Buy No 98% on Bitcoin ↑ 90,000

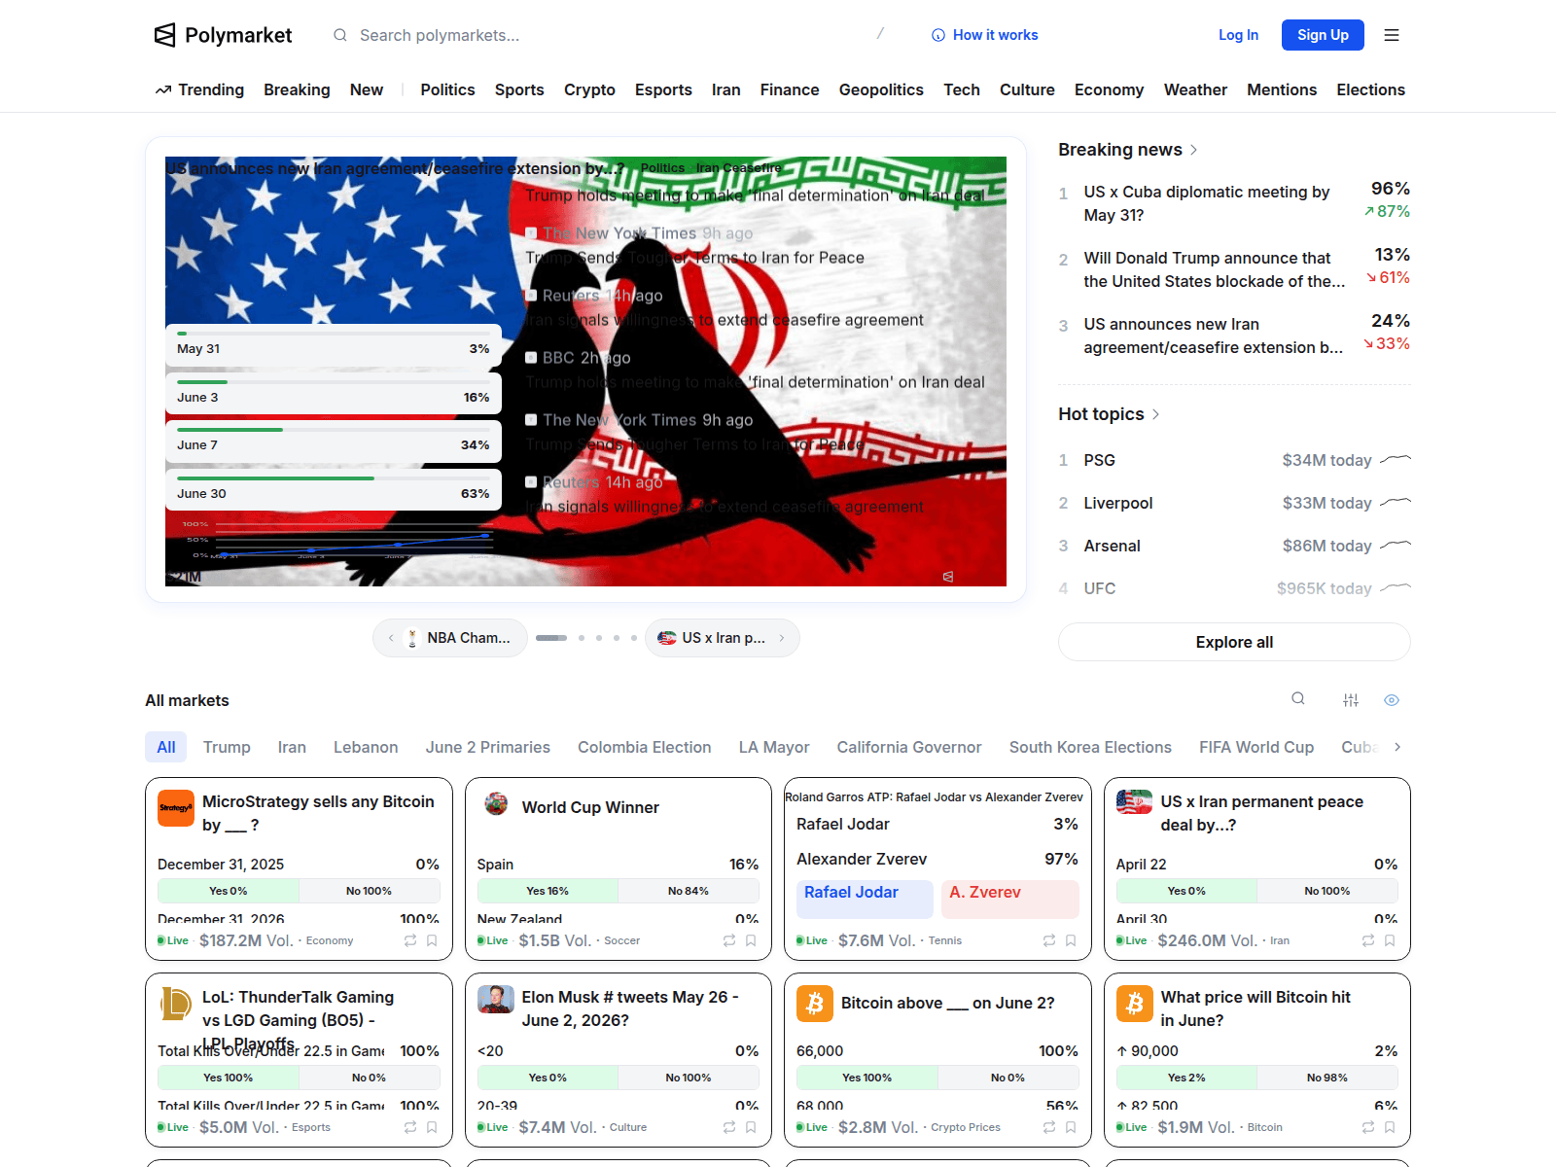tap(1327, 1078)
